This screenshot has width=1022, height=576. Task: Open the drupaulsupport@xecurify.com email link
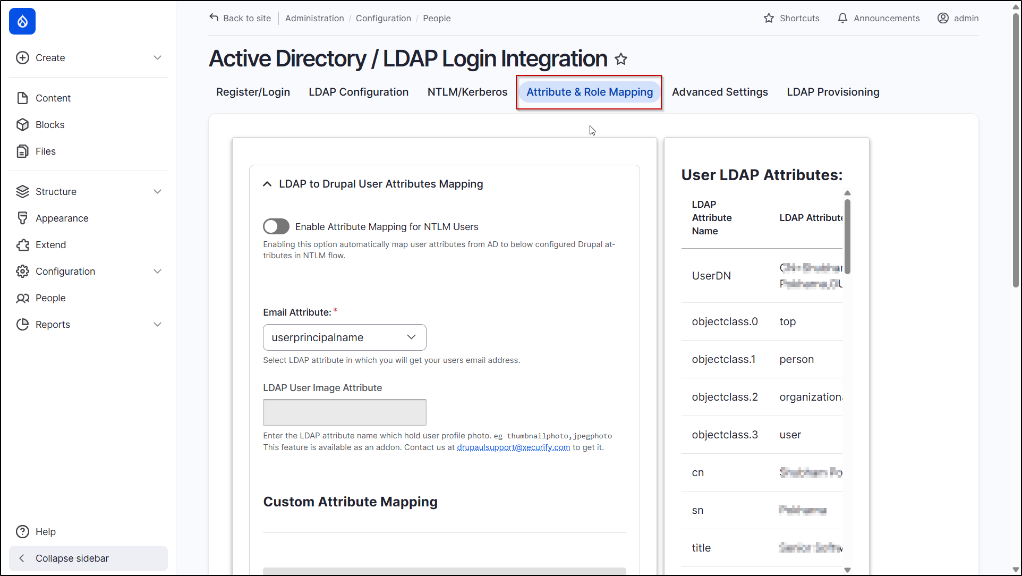513,447
